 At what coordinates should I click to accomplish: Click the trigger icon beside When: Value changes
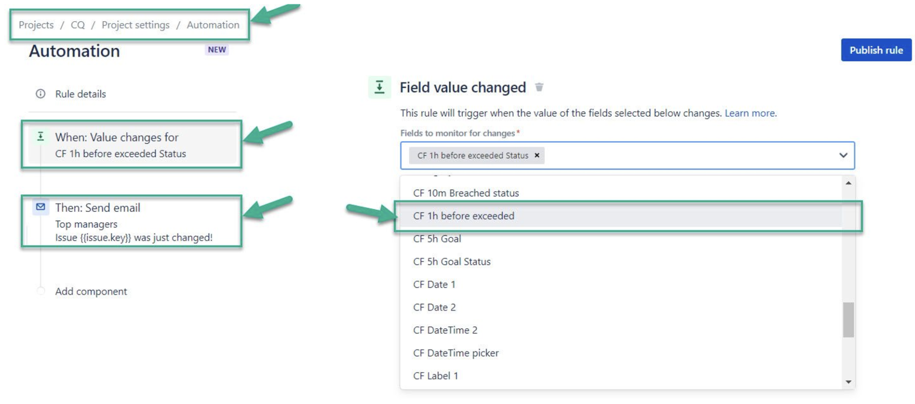tap(41, 136)
